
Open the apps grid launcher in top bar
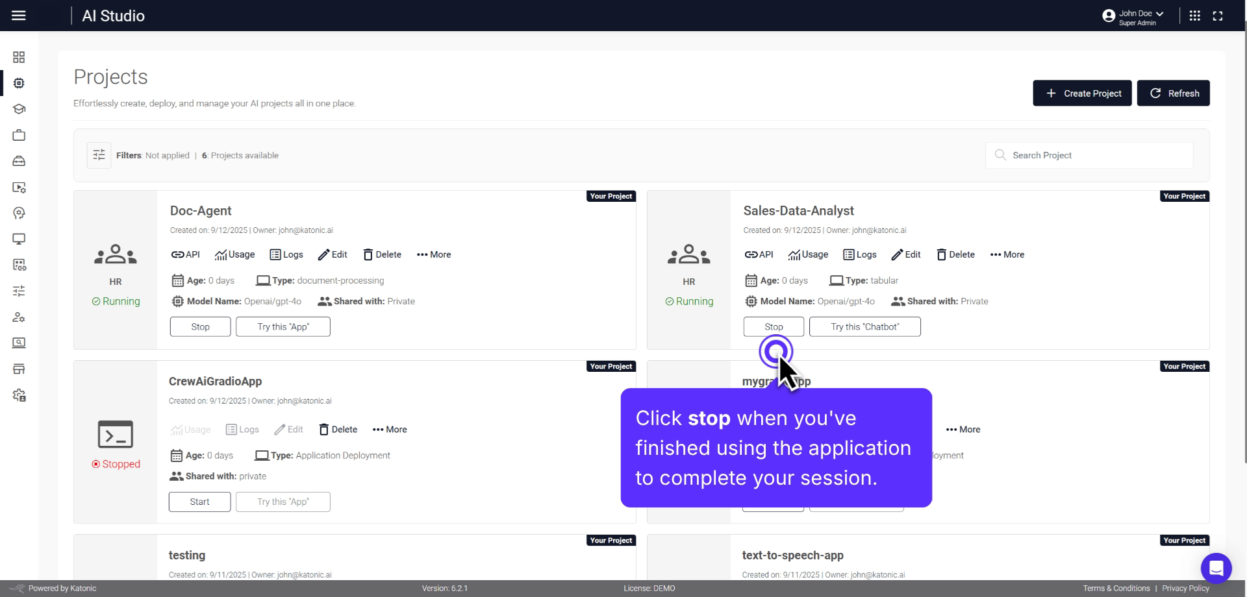(1194, 15)
